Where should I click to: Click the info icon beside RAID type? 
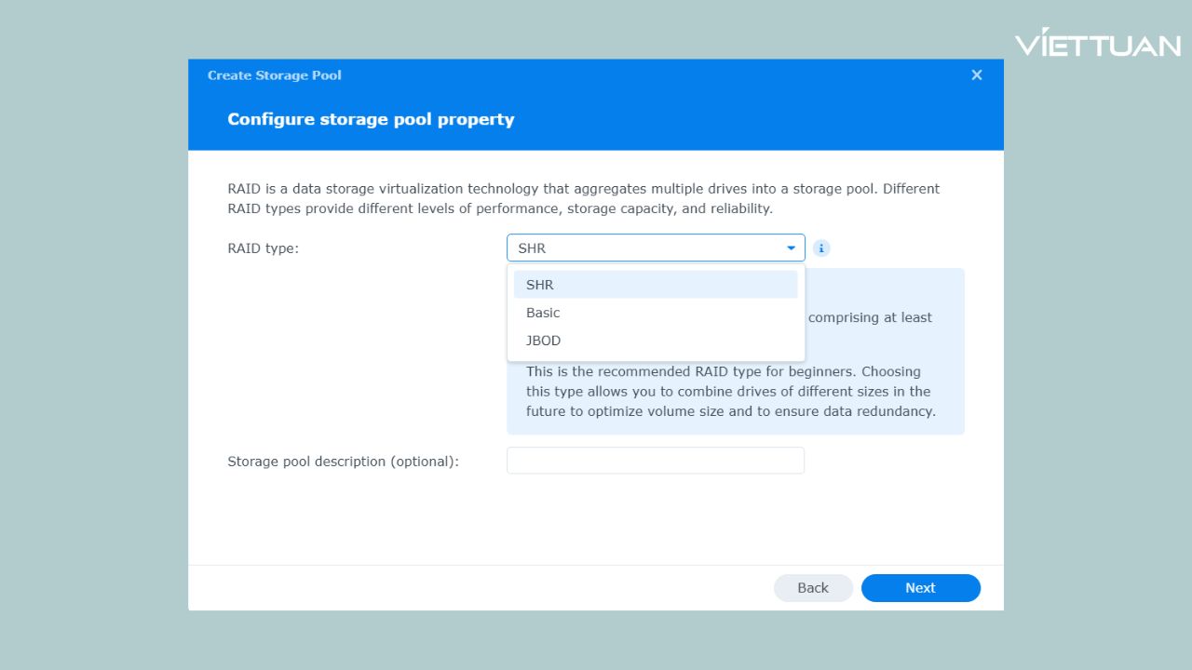coord(821,248)
